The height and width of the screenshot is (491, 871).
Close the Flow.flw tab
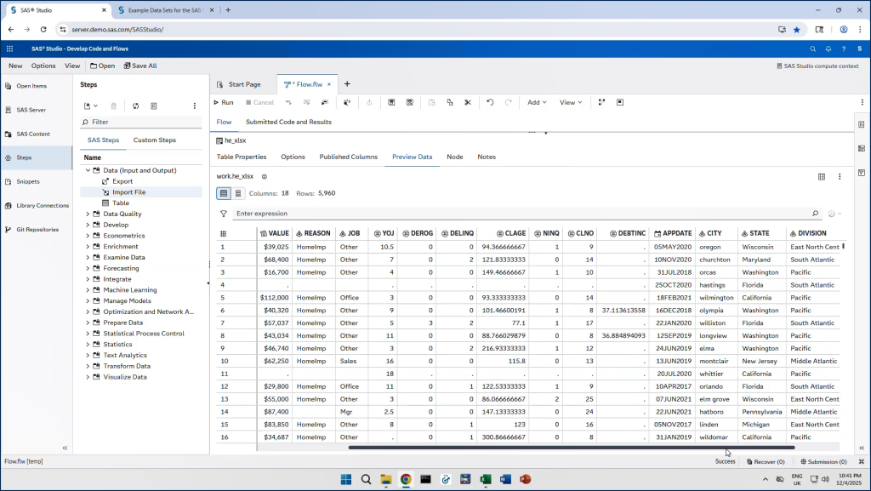pyautogui.click(x=329, y=84)
